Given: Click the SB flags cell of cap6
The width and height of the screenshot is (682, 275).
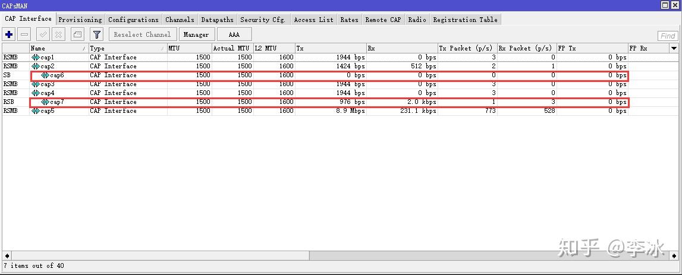Looking at the screenshot, I should point(15,75).
